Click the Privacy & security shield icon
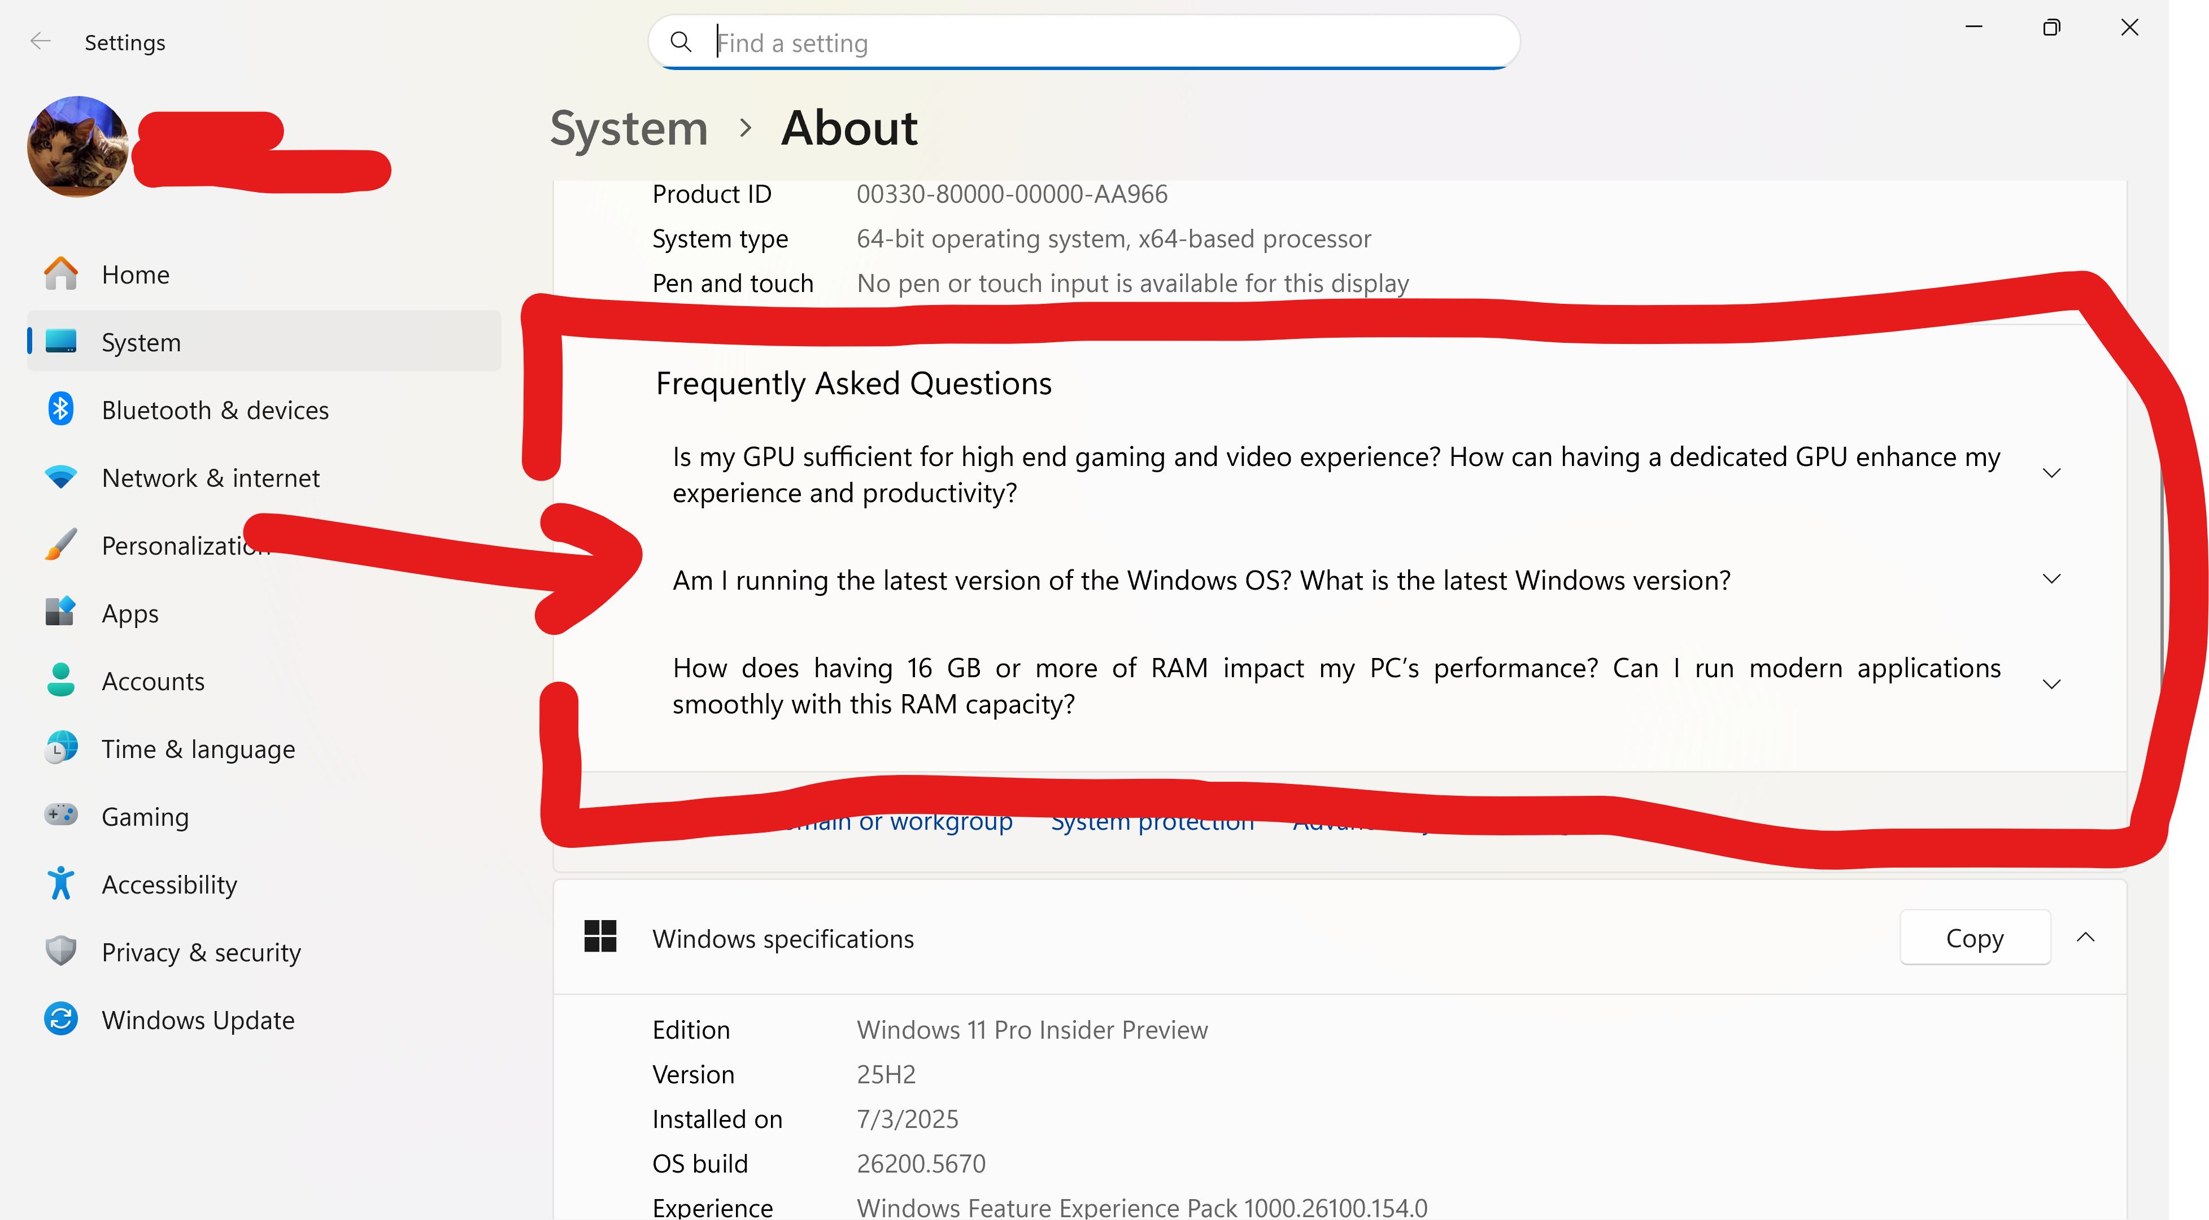 [61, 951]
